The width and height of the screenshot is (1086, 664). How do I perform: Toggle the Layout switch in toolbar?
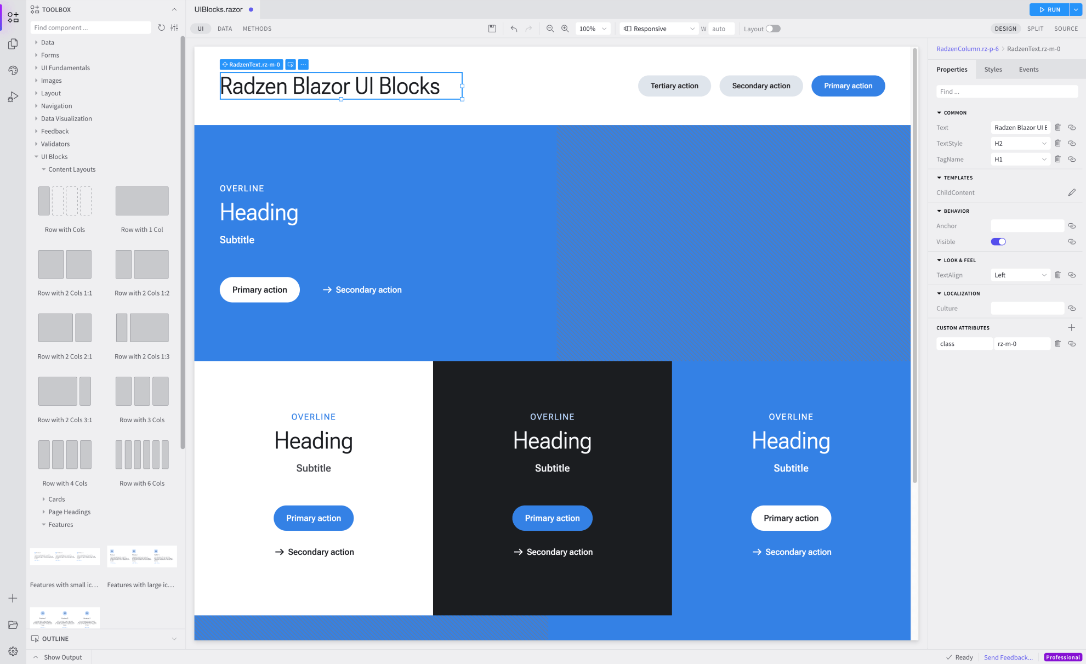tap(774, 28)
